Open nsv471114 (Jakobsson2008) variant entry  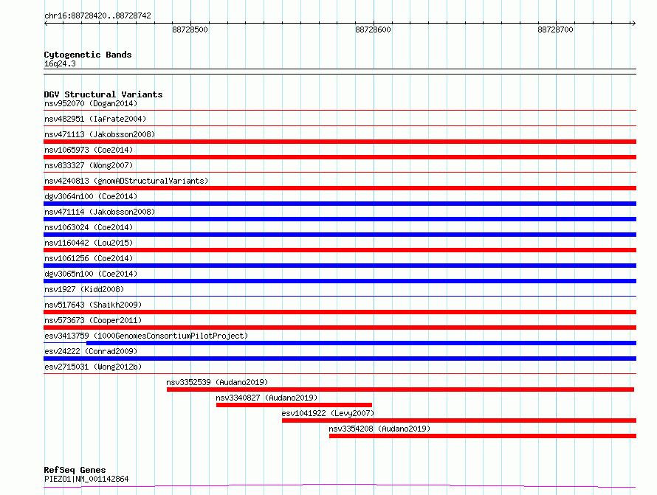100,212
